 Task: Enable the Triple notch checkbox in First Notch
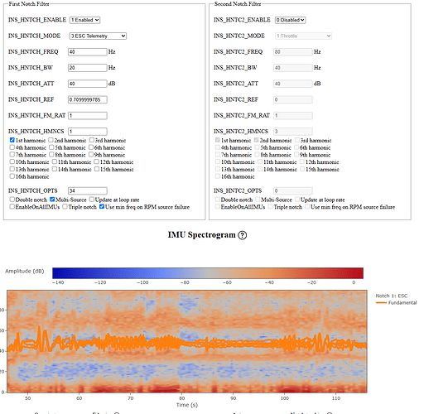[65, 206]
